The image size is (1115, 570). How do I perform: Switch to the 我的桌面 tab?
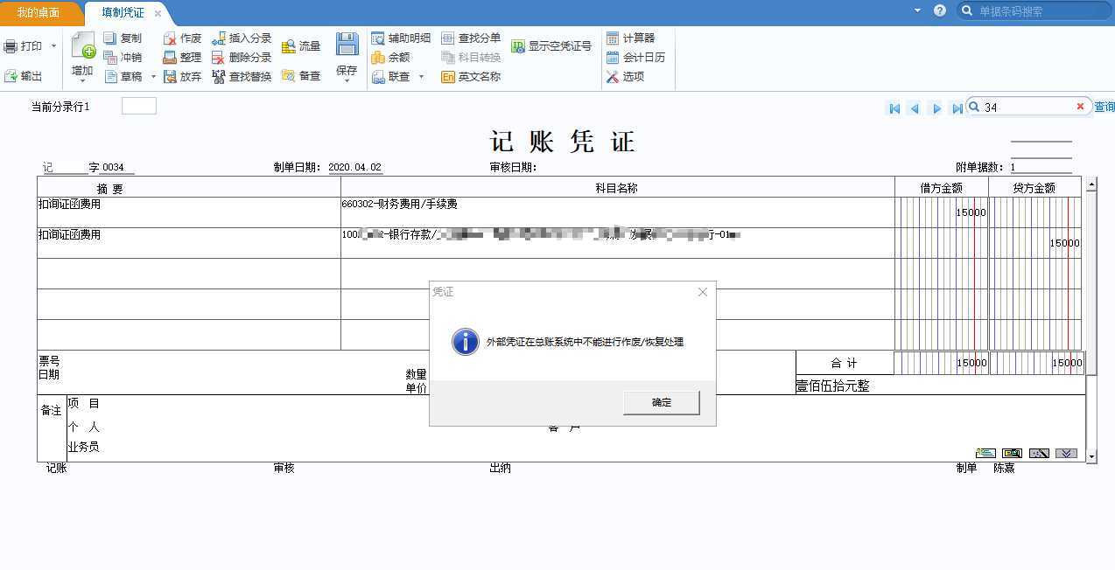[x=39, y=13]
